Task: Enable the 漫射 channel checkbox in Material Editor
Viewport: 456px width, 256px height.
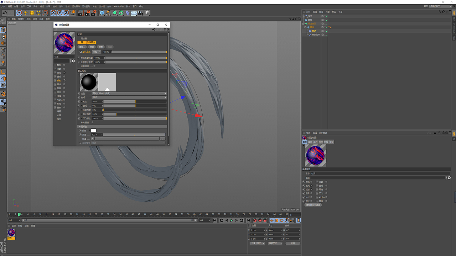Action: (64, 69)
